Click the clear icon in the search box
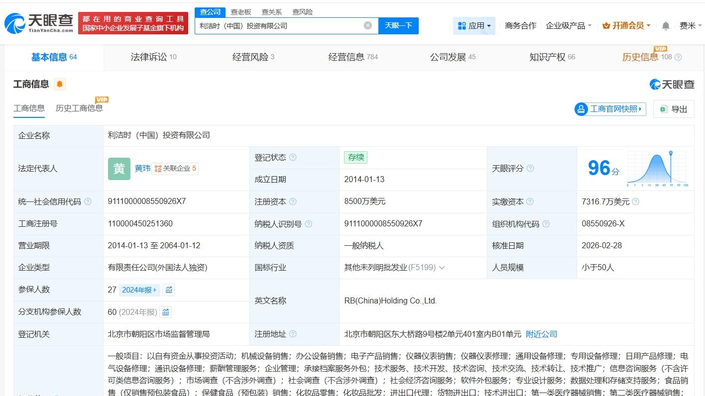Screen dimensions: 705x396 [x=367, y=25]
